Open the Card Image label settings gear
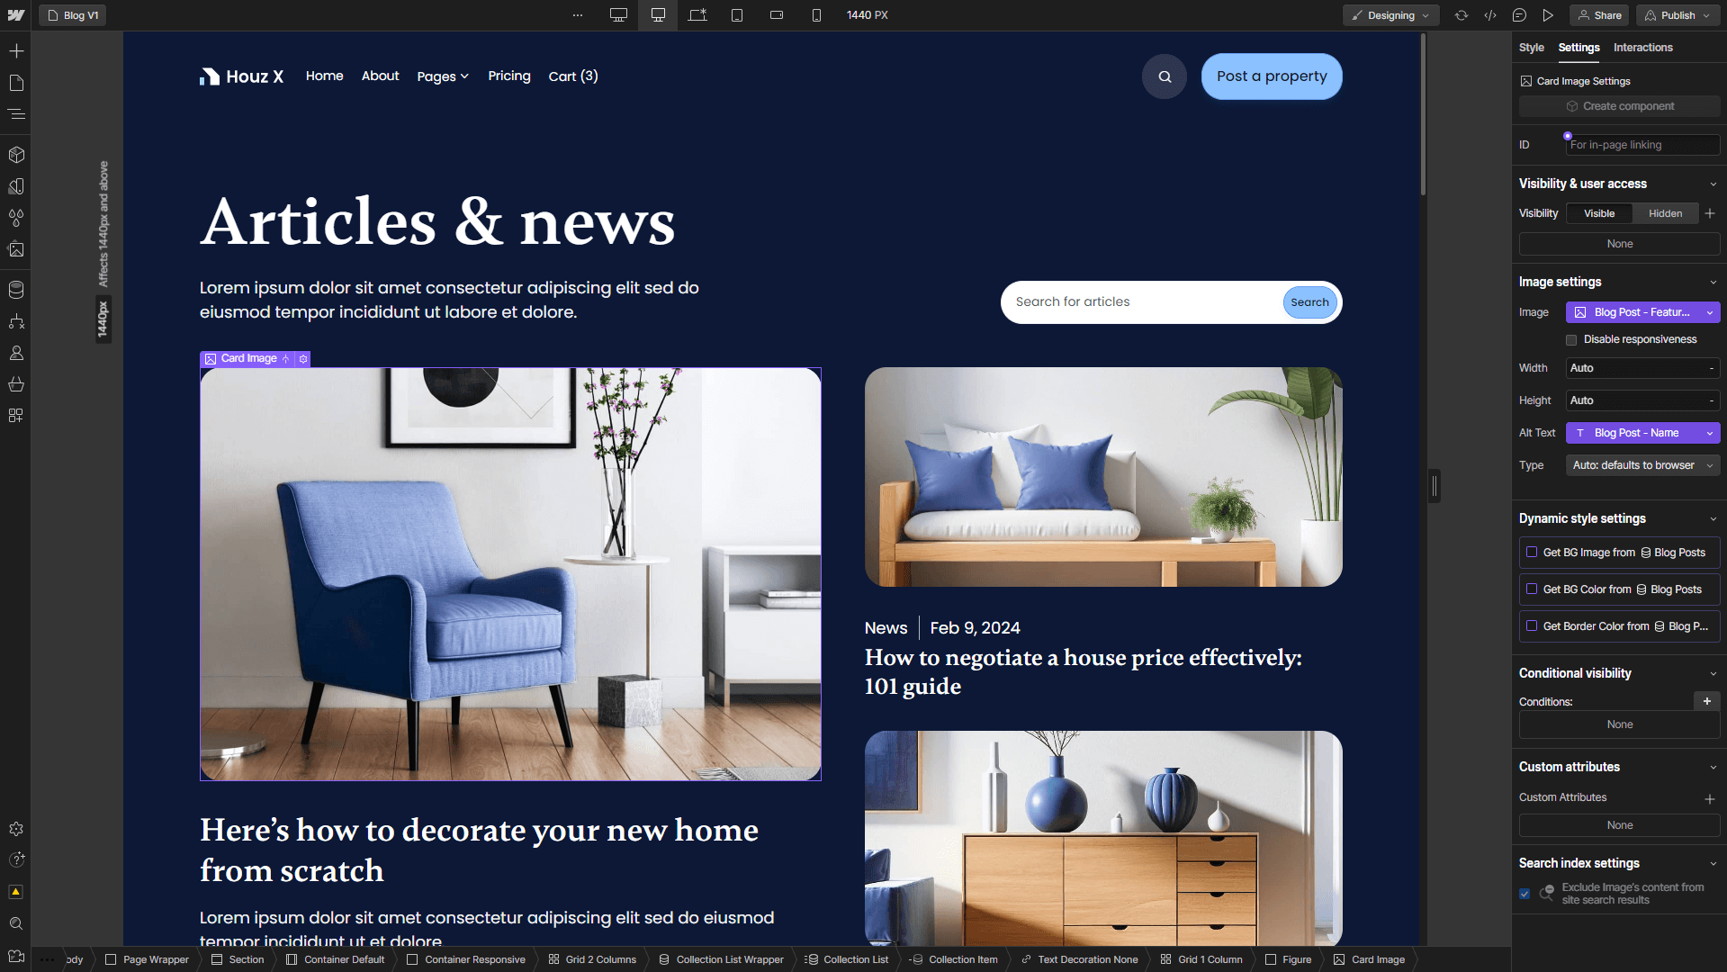Image resolution: width=1727 pixels, height=972 pixels. click(x=303, y=358)
